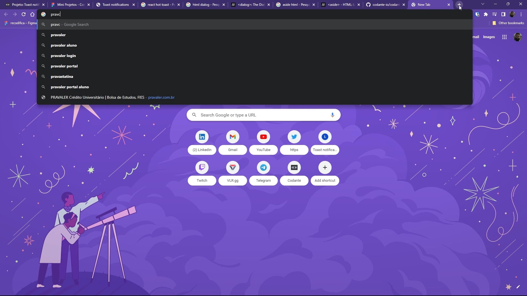Open the Twitch shortcut
527x296 pixels.
click(x=202, y=167)
